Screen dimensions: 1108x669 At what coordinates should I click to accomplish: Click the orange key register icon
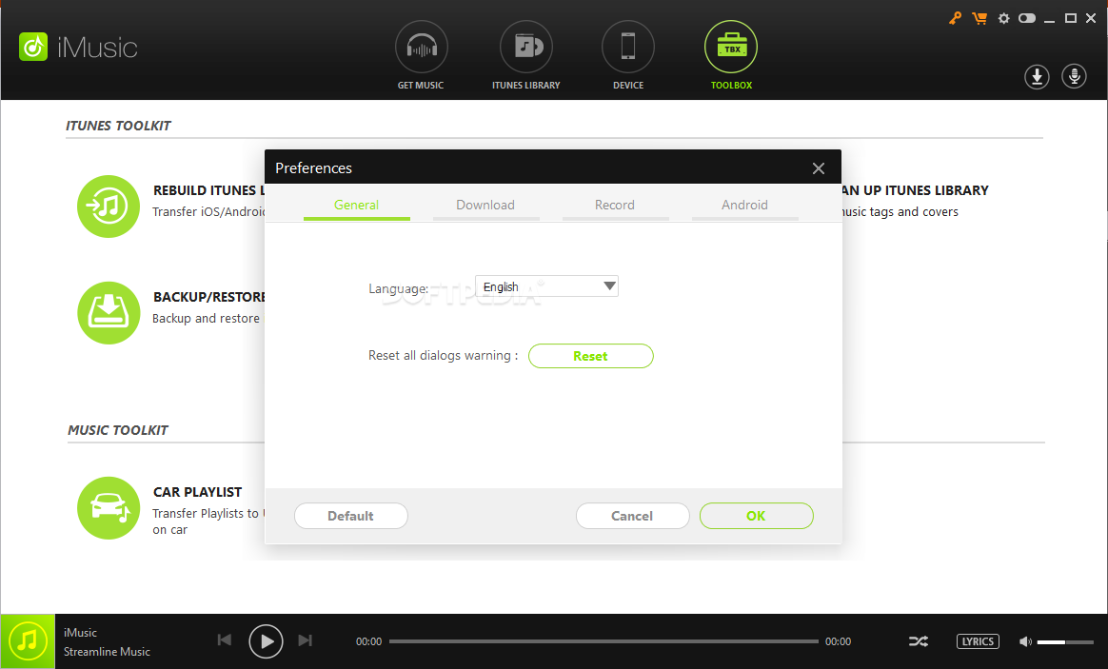click(x=955, y=18)
